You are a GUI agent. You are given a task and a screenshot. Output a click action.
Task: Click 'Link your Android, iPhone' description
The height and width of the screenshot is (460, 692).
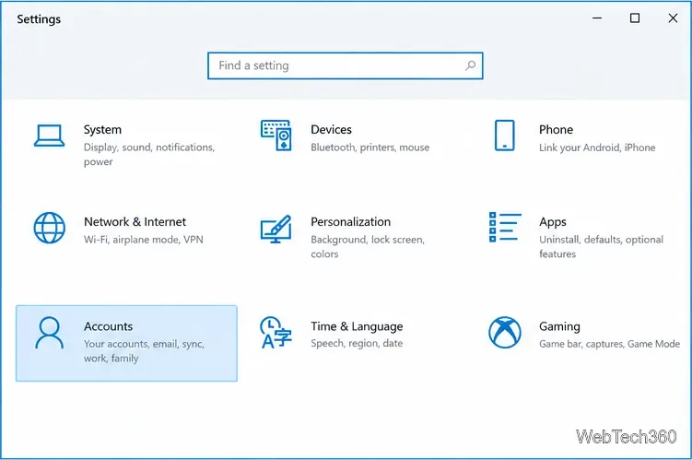597,147
